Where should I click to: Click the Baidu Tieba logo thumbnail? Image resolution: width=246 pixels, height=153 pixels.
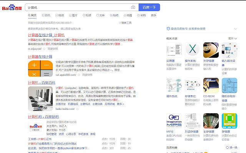(x=36, y=128)
